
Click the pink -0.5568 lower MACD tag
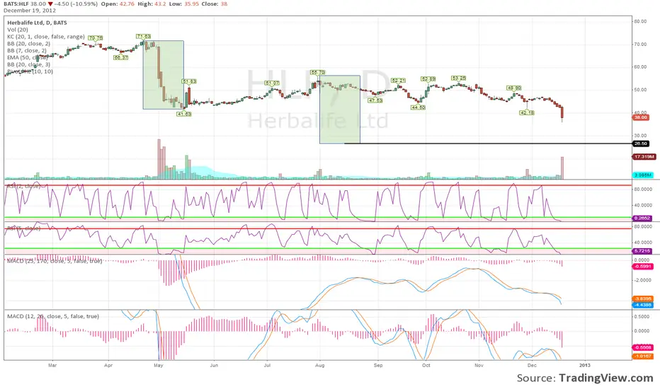click(643, 348)
